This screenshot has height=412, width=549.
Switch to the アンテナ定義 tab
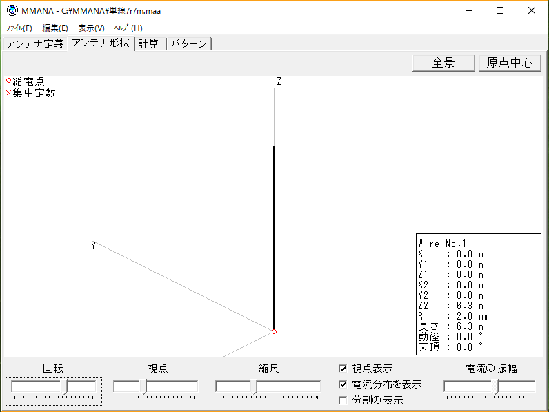pos(34,44)
